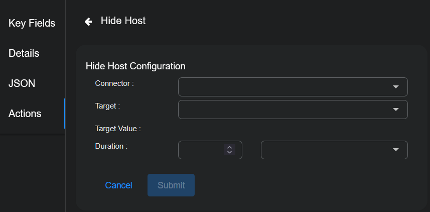430x212 pixels.
Task: Click the back arrow beside Hide Host
Action: coord(88,21)
